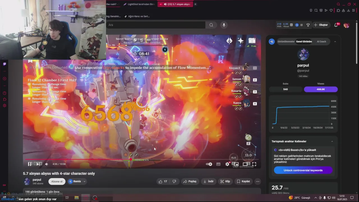The height and width of the screenshot is (202, 359).
Task: Open parpul channel name link below video
Action: click(x=37, y=180)
